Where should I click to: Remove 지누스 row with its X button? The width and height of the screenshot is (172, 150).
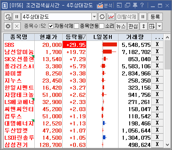pos(157,80)
